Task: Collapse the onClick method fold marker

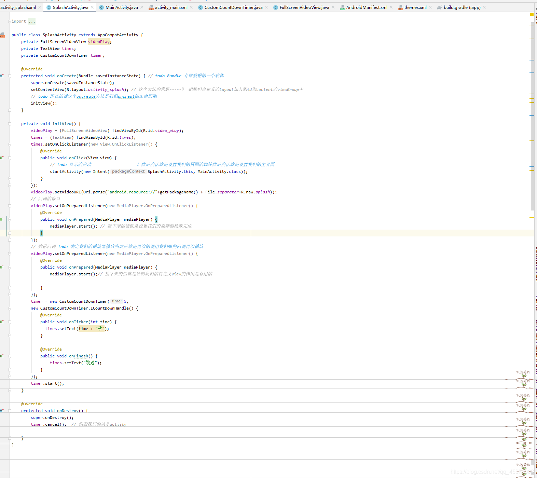Action: point(10,158)
